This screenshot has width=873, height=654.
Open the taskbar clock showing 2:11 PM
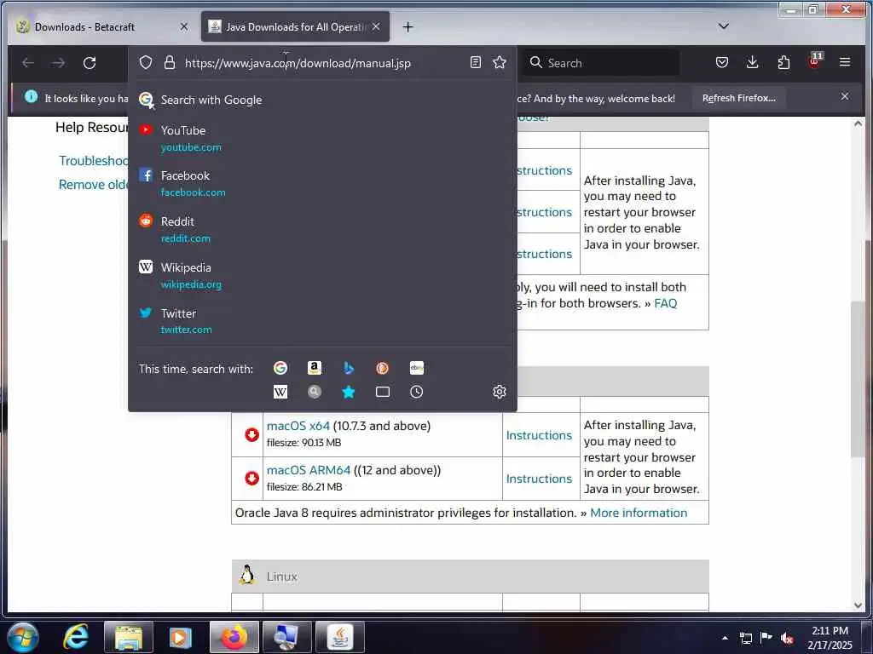[x=830, y=638]
